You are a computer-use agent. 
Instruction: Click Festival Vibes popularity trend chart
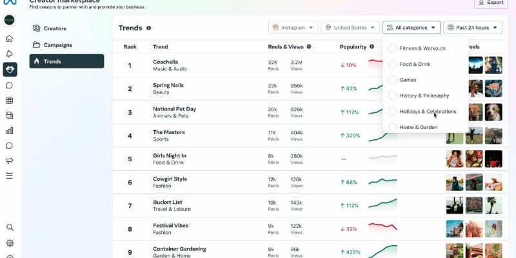[x=382, y=228]
